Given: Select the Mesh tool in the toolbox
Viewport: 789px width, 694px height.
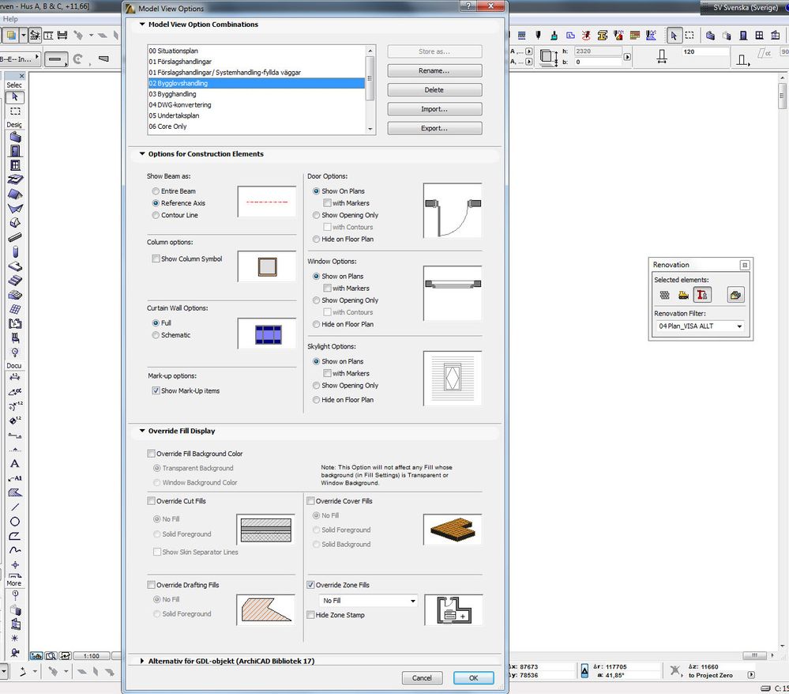Looking at the screenshot, I should 15,295.
